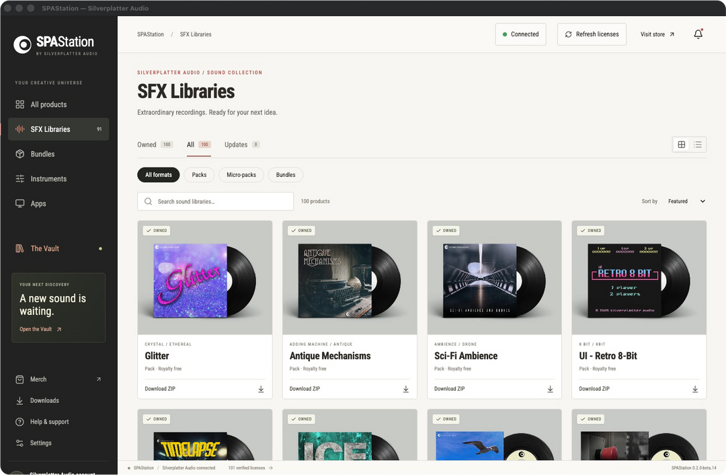726x475 pixels.
Task: Click the Help & support question icon
Action: click(19, 422)
